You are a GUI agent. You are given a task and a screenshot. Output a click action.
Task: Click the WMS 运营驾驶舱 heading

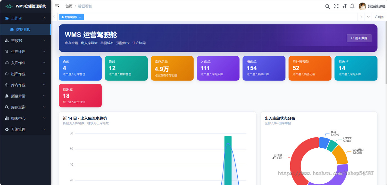(91, 35)
